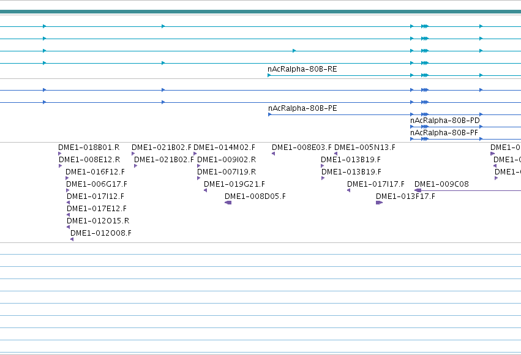521x355 pixels.
Task: Choose the DME1-012O15.R feature label
Action: pos(98,221)
